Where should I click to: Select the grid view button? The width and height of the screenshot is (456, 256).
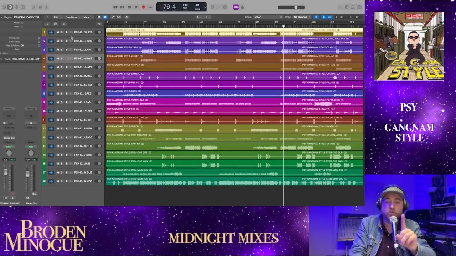click(x=99, y=17)
